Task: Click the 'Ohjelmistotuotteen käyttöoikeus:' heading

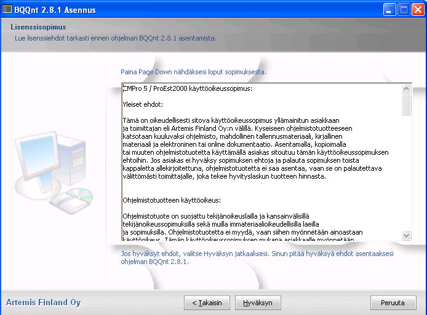Action: click(172, 200)
